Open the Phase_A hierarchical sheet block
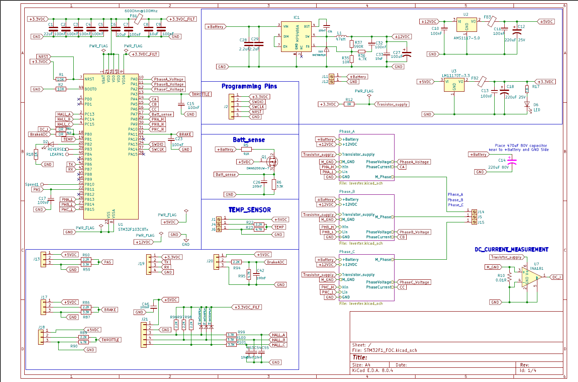Screen dimensions: 578x382 (x=366, y=157)
